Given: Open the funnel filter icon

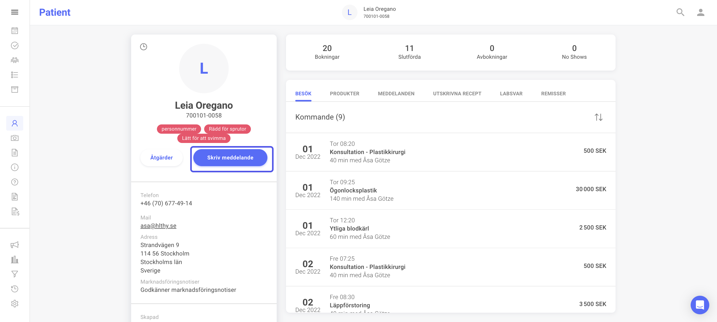Looking at the screenshot, I should 15,274.
